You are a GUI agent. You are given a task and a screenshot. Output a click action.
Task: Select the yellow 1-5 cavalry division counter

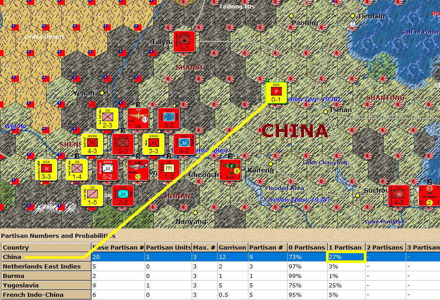92,195
